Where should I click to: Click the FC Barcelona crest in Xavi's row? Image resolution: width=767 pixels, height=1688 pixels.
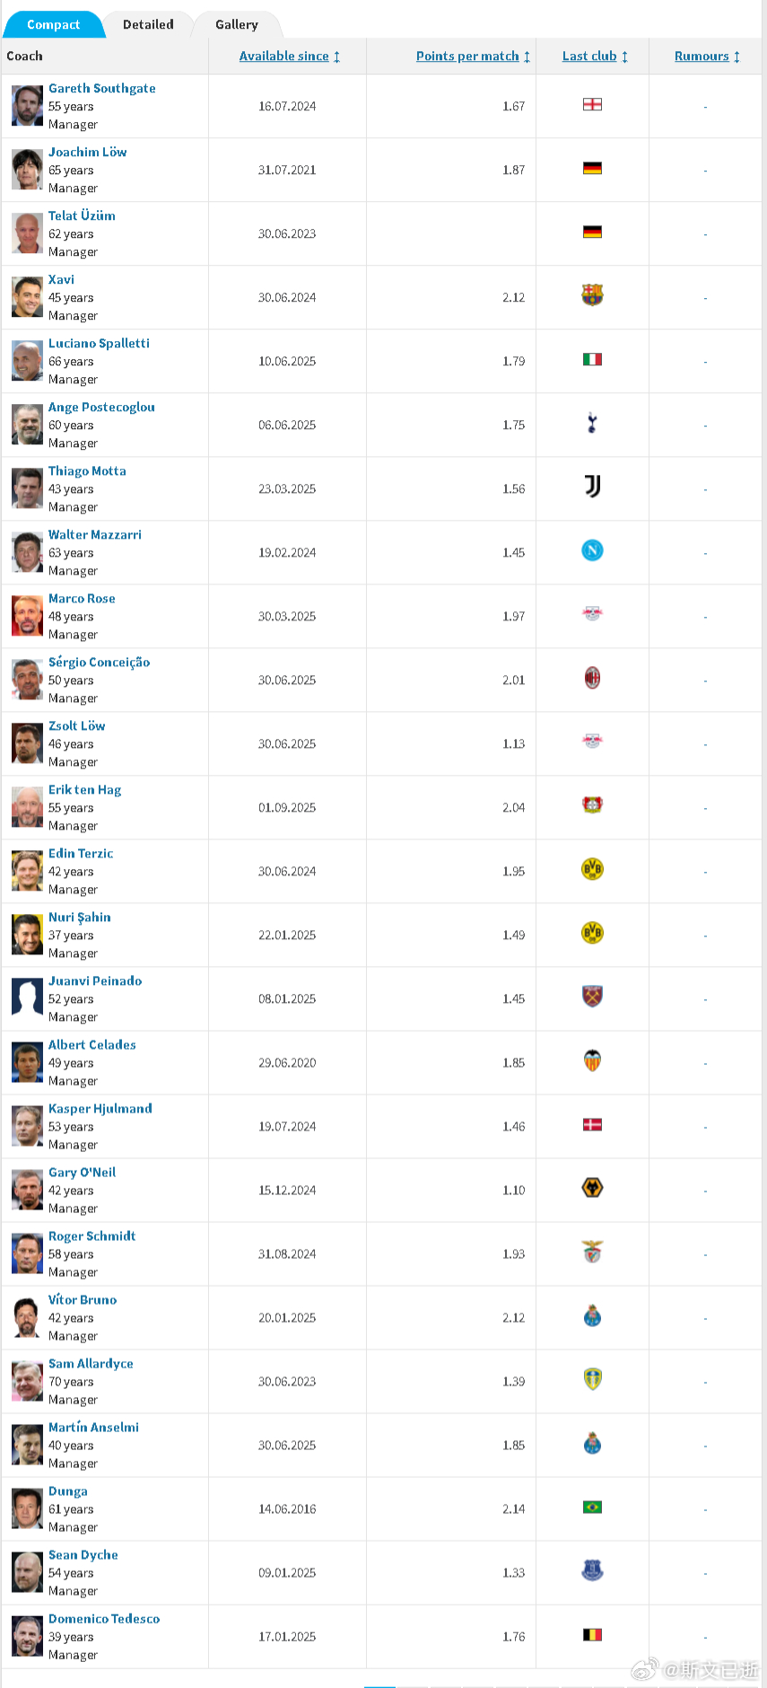(592, 295)
